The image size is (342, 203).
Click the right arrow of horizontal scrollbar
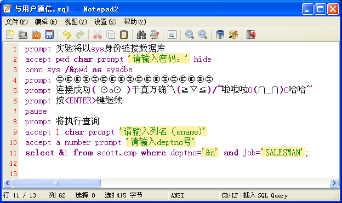[x=334, y=183]
